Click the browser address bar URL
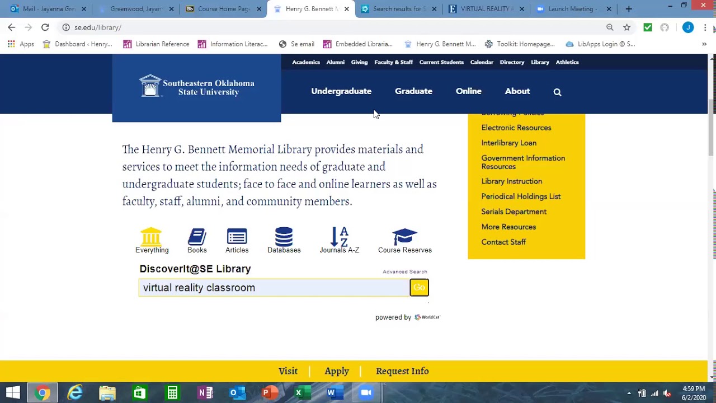Image resolution: width=716 pixels, height=403 pixels. click(98, 27)
